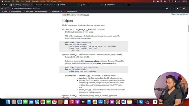Click the Apple menu logo
The image size is (189, 106).
[3, 1]
